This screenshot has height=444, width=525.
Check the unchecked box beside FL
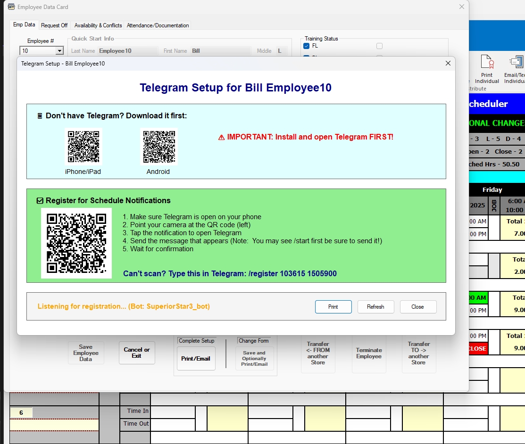point(379,46)
